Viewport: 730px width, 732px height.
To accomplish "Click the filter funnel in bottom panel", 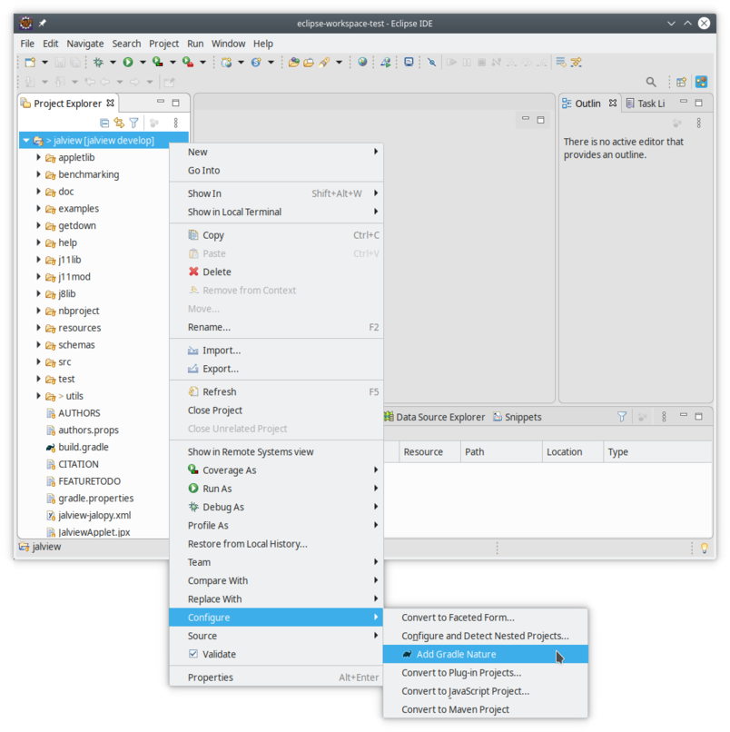I will [x=622, y=417].
